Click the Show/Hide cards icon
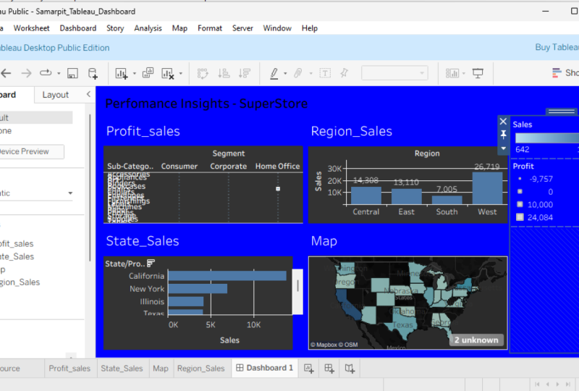Screen dimensions: 579x391 pos(452,73)
